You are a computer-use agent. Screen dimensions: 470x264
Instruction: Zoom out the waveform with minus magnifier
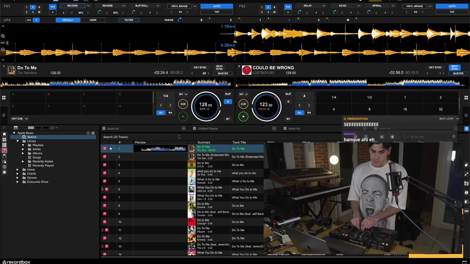[3, 49]
